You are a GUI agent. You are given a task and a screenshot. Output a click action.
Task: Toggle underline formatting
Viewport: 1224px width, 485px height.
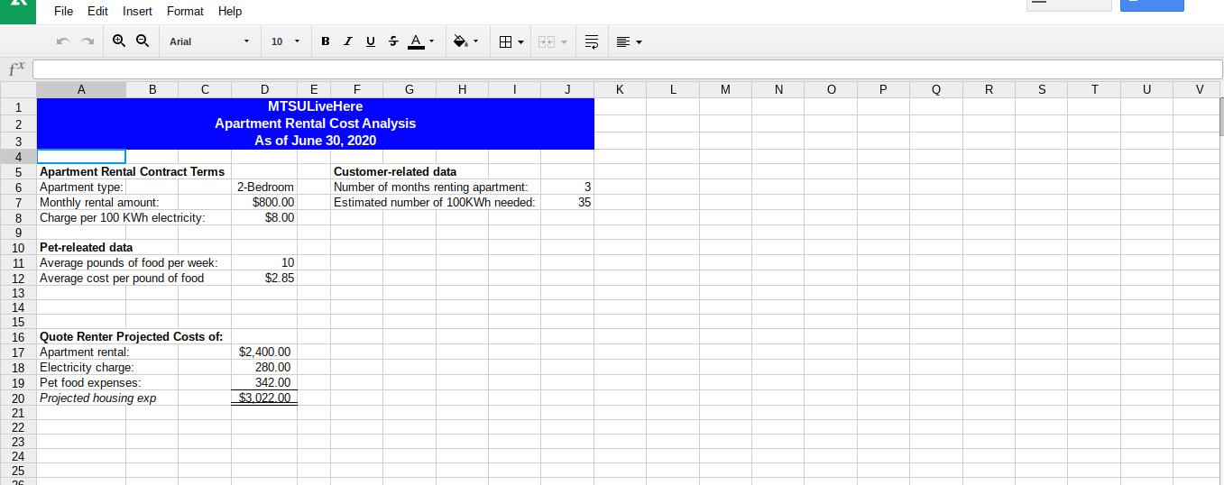pyautogui.click(x=370, y=41)
